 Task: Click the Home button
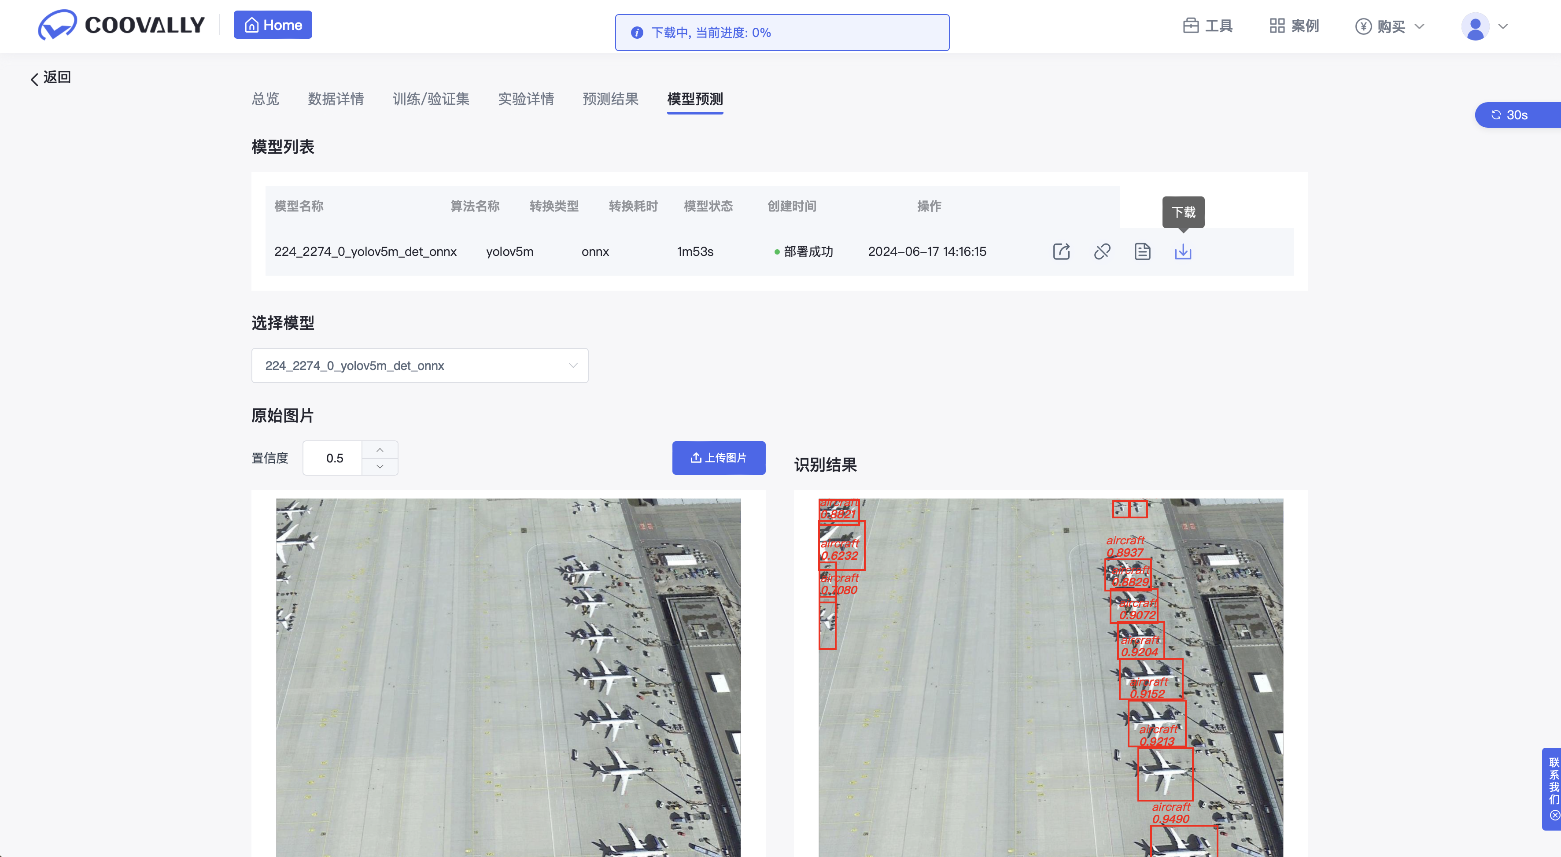pyautogui.click(x=273, y=25)
